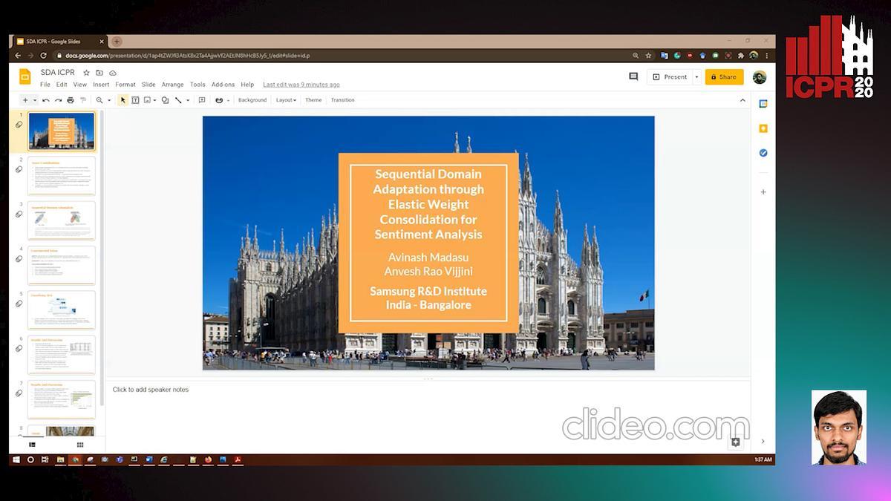Open the Insert menu
This screenshot has height=501, width=891.
pos(101,85)
